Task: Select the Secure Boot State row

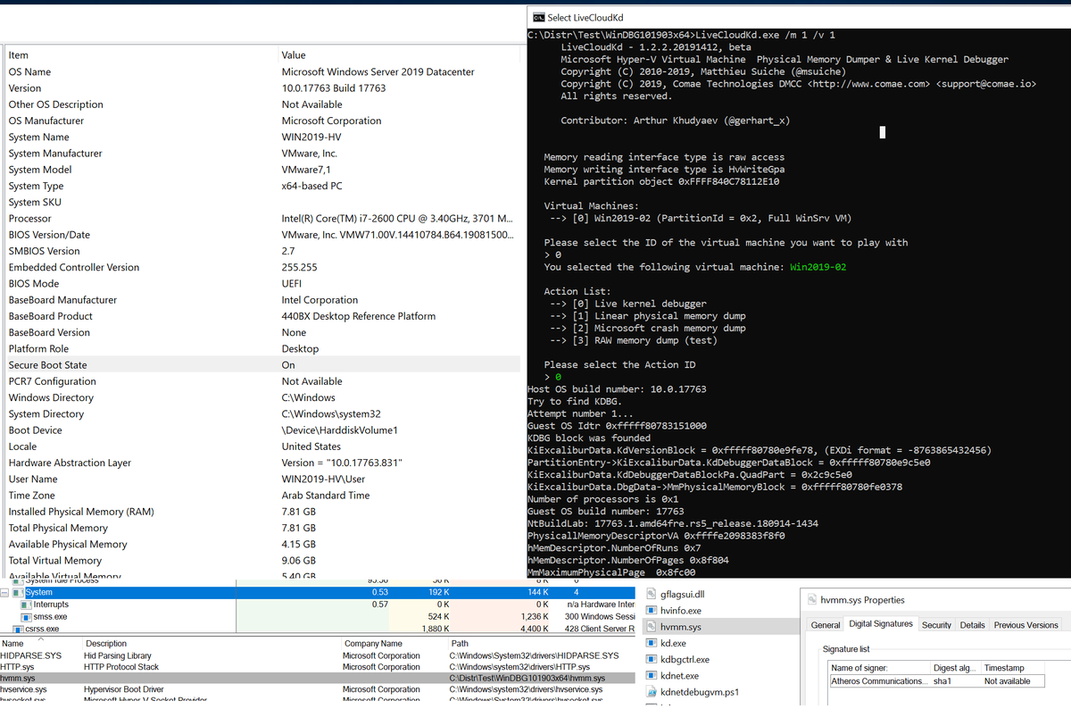Action: (x=262, y=364)
